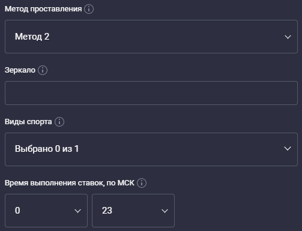Click the Виды спорта label text
This screenshot has height=231, width=302.
click(28, 122)
